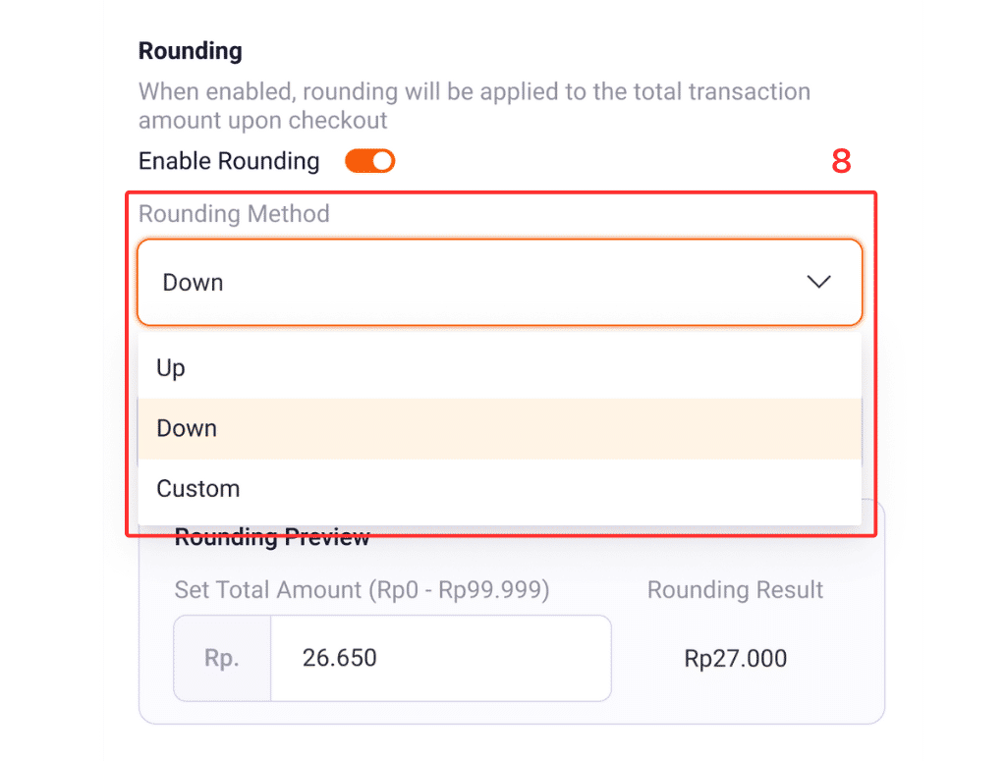Click the red number 8 annotation
Viewport: 1006px width, 761px height.
(841, 162)
